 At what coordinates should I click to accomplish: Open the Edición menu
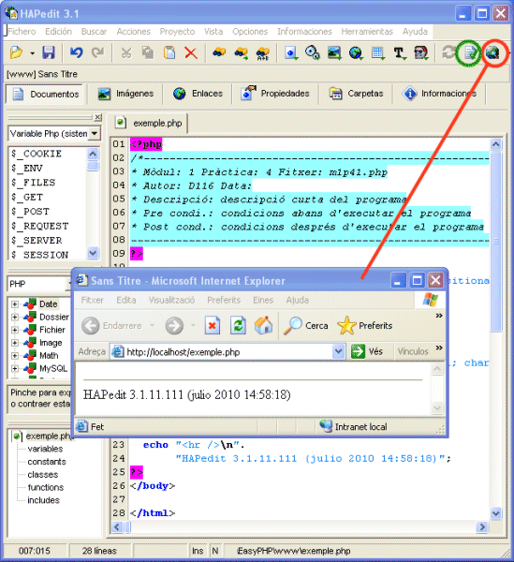pos(58,32)
